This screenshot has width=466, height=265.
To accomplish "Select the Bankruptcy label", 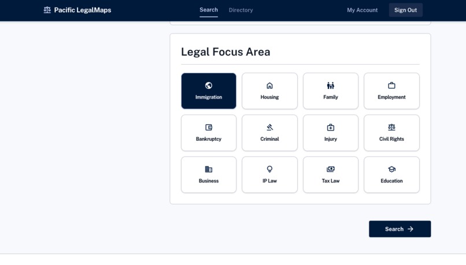I will tap(209, 139).
